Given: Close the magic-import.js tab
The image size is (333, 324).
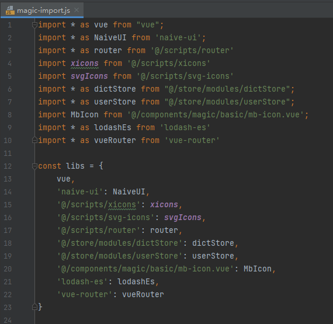Looking at the screenshot, I should [x=77, y=10].
